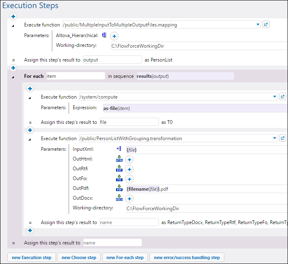
Task: Click the new Choose step button
Action: point(79,257)
